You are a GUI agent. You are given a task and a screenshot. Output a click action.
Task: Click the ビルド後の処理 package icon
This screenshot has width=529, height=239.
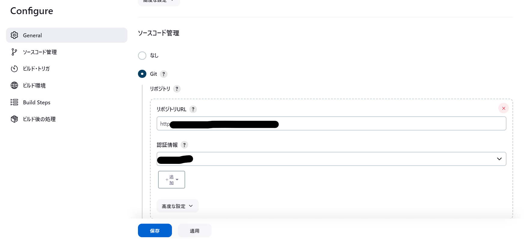pyautogui.click(x=14, y=119)
